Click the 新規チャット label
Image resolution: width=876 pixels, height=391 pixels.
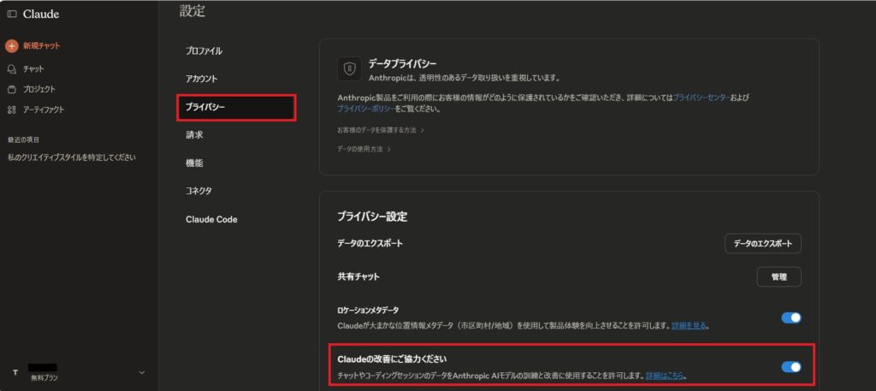42,46
